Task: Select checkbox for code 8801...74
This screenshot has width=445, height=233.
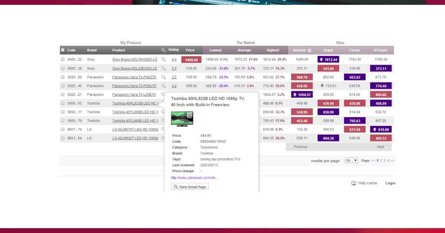Action: 63,129
